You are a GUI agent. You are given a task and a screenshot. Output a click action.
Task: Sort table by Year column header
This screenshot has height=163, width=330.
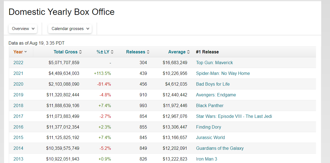point(20,52)
